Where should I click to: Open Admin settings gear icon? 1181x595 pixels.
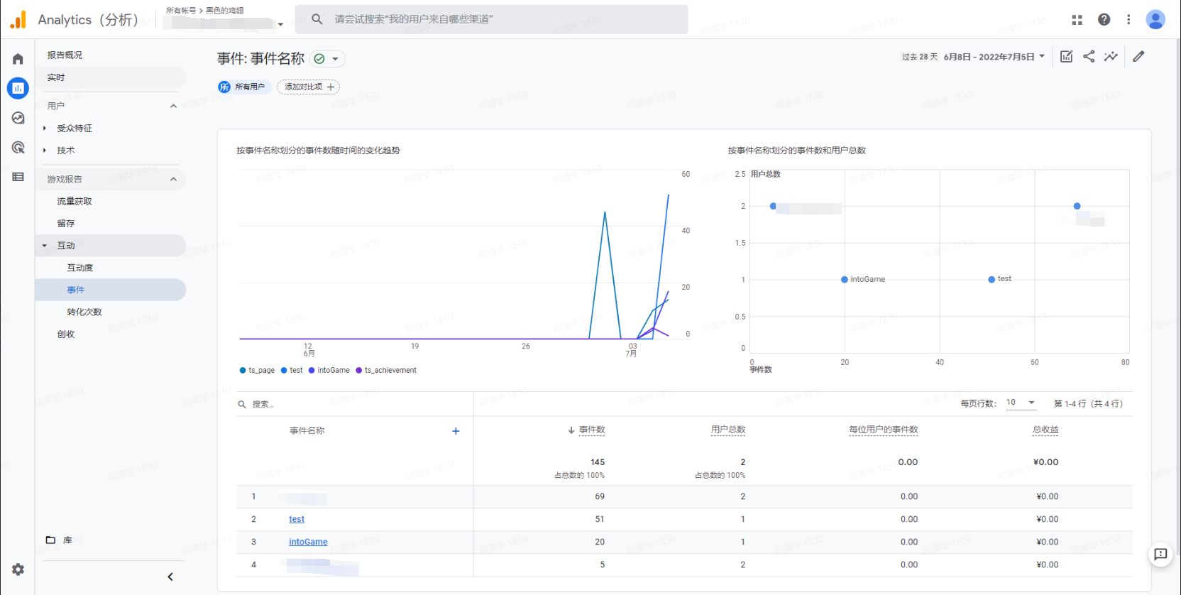pyautogui.click(x=18, y=569)
